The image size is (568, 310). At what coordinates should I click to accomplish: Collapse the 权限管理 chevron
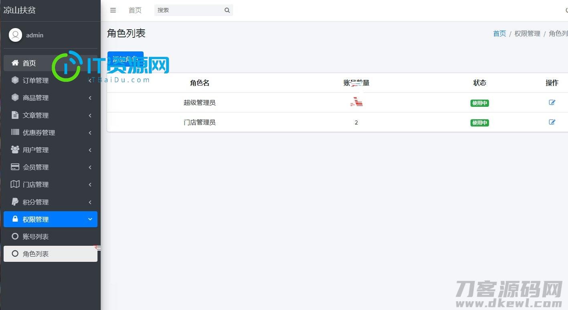pyautogui.click(x=90, y=219)
